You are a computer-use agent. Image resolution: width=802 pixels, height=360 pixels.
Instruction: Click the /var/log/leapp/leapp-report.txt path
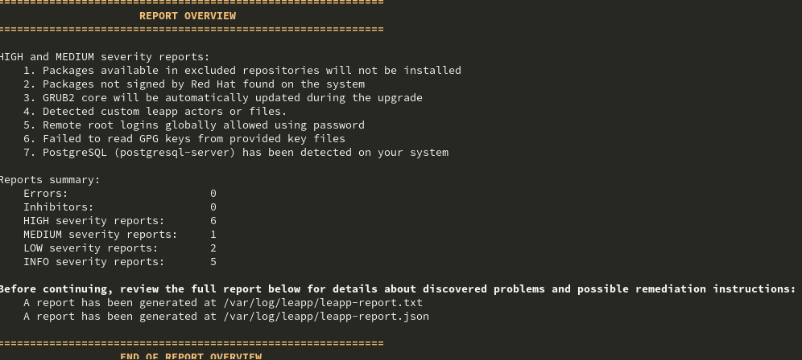tap(323, 303)
